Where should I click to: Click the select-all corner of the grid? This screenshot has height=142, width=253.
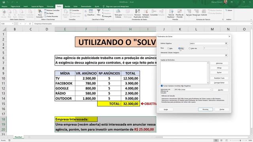[x=4, y=29]
